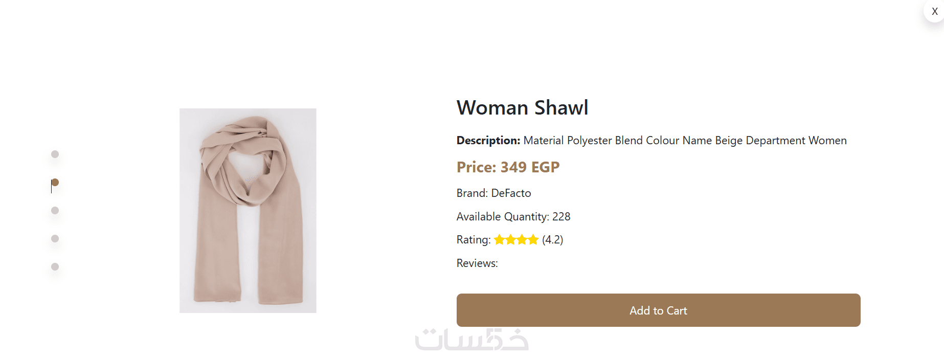Click the third rating star
Image resolution: width=944 pixels, height=358 pixels.
click(x=522, y=240)
